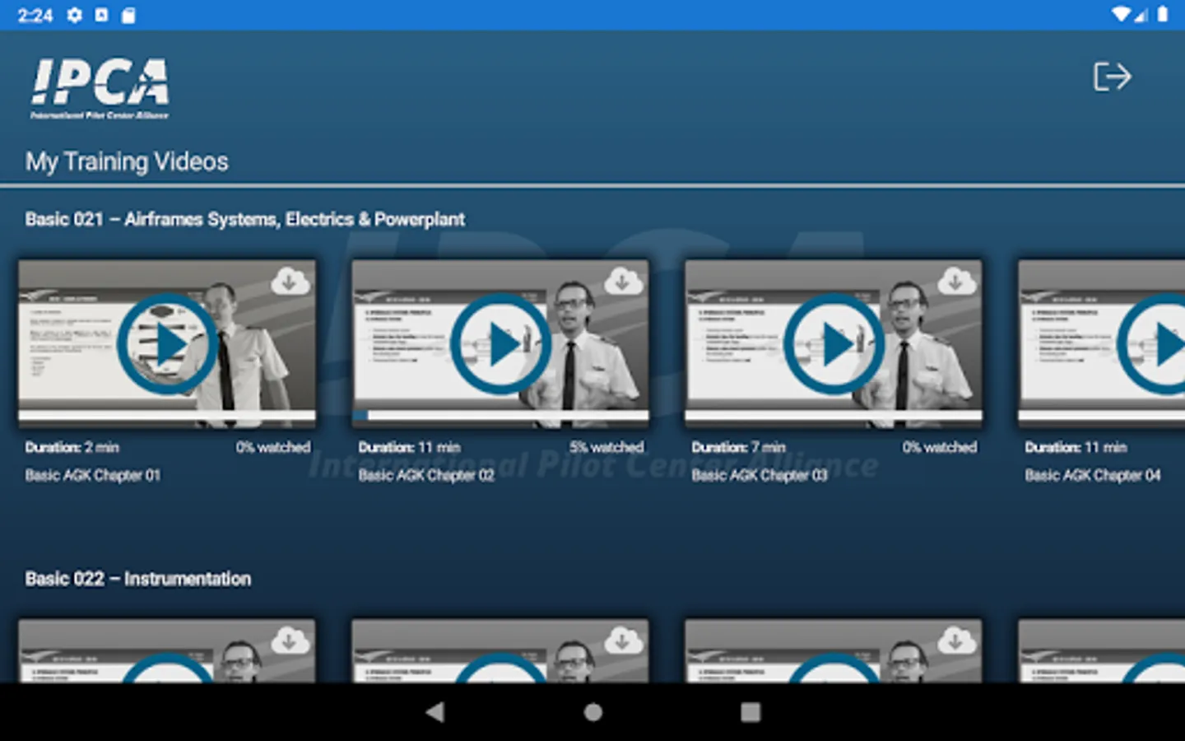Select 'Basic AGK Chapter 03' title
1185x741 pixels.
760,475
